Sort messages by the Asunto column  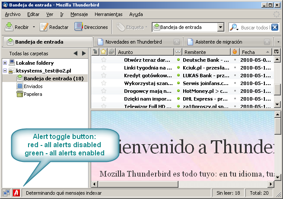[145, 52]
